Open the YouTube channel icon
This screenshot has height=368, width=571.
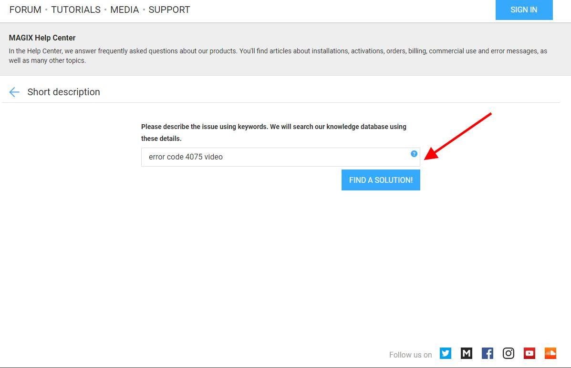(x=529, y=353)
